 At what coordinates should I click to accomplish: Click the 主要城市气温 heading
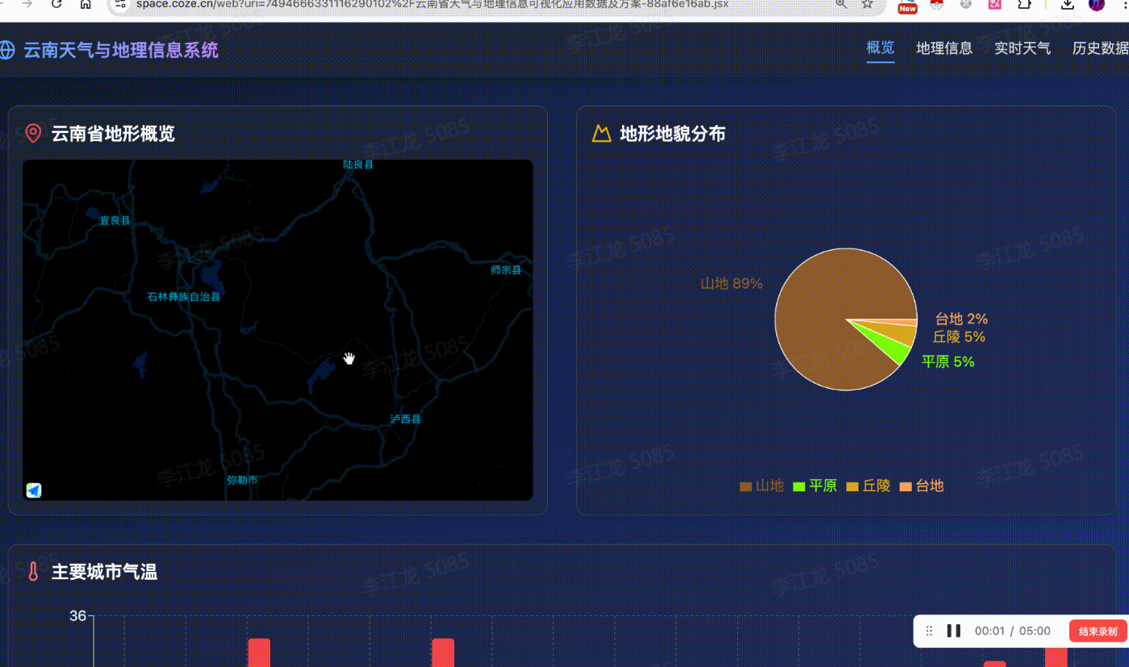(x=104, y=572)
